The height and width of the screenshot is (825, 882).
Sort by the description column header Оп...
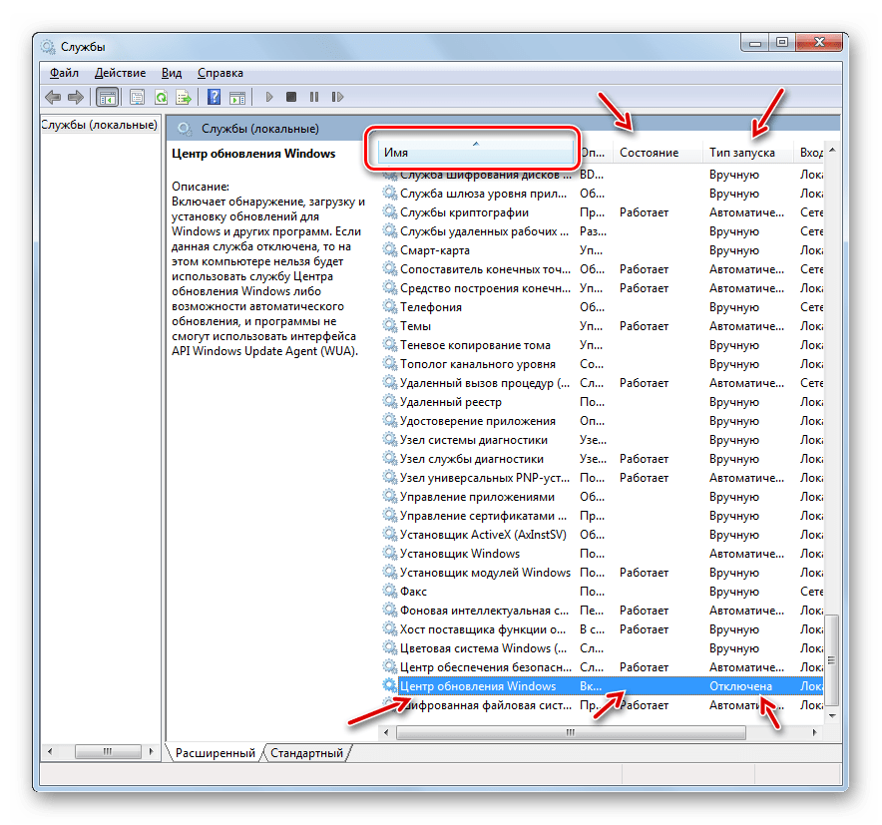click(594, 153)
